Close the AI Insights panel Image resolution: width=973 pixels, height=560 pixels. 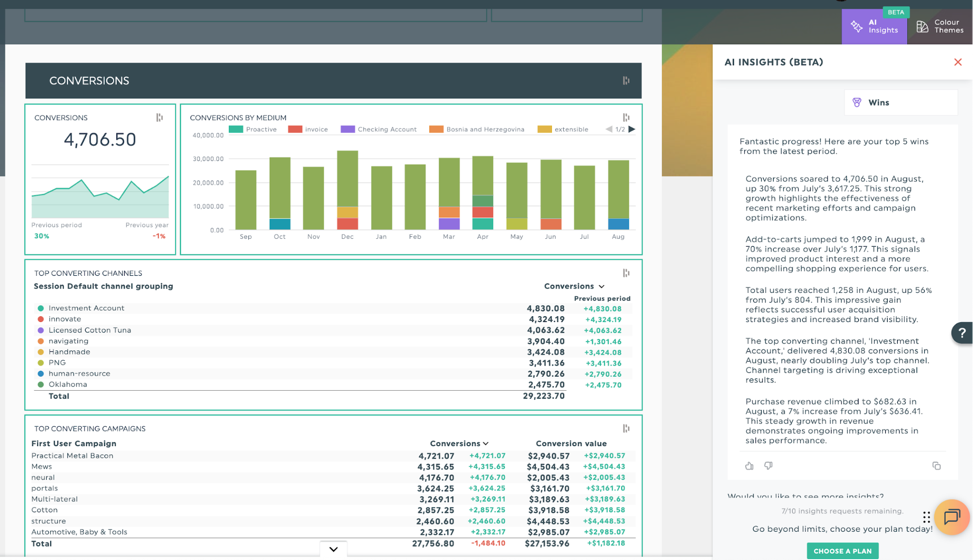coord(957,62)
